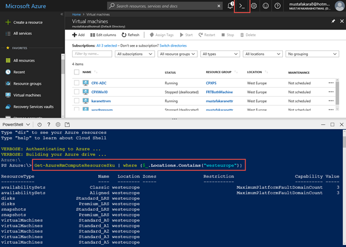Open Resource groups in sidebar

23,83
